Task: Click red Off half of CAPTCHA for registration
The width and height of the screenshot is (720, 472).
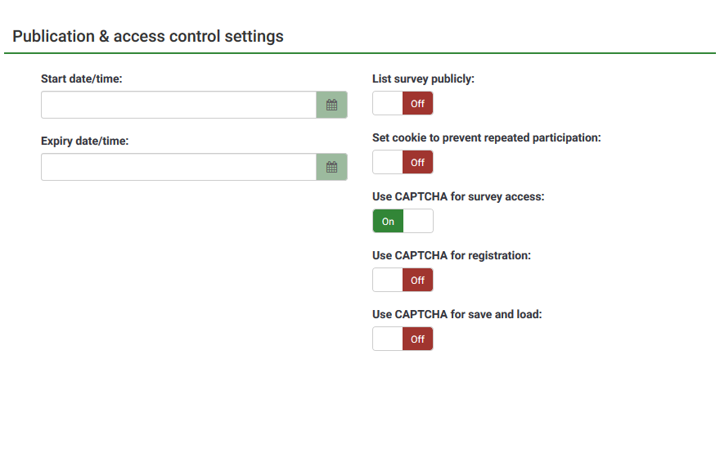Action: [417, 281]
